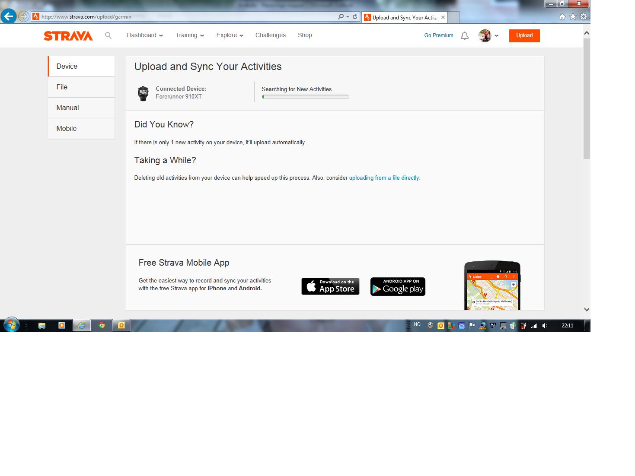Select the File upload tab

81,87
